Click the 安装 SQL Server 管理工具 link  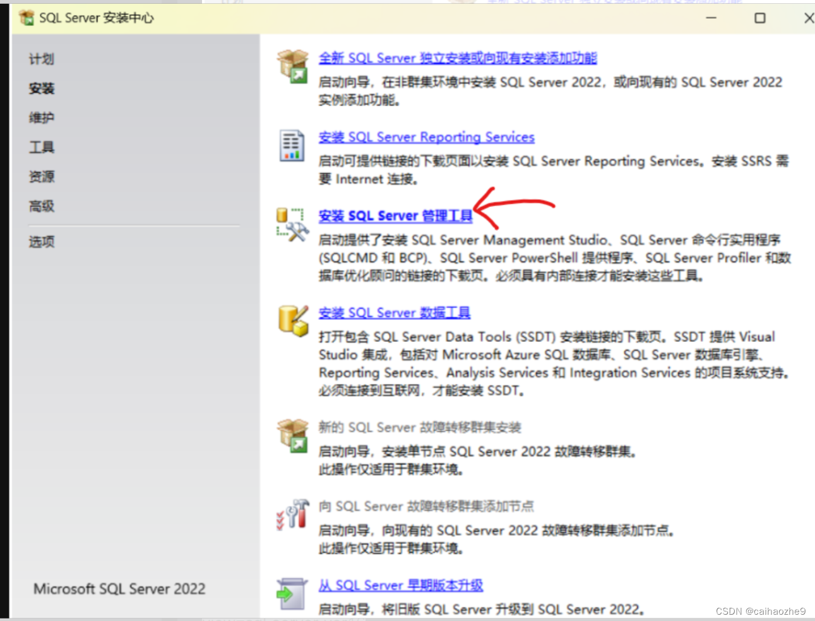(x=396, y=215)
